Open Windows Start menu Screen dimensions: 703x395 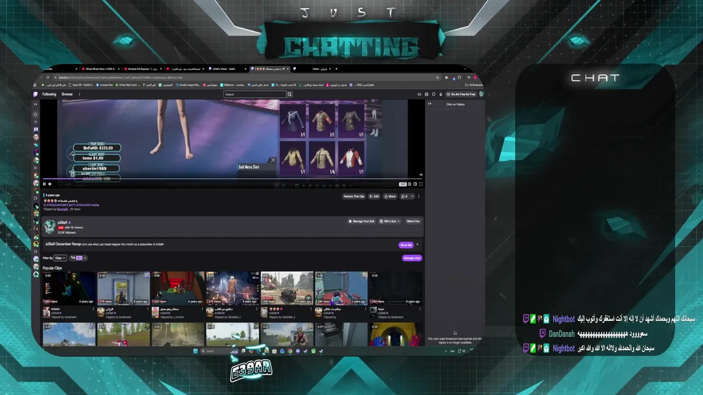196,351
